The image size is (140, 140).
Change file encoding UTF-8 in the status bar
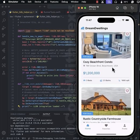point(76,138)
